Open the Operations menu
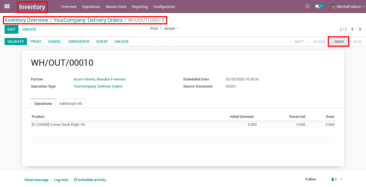Screen dimensions: 366x187 click(x=91, y=7)
